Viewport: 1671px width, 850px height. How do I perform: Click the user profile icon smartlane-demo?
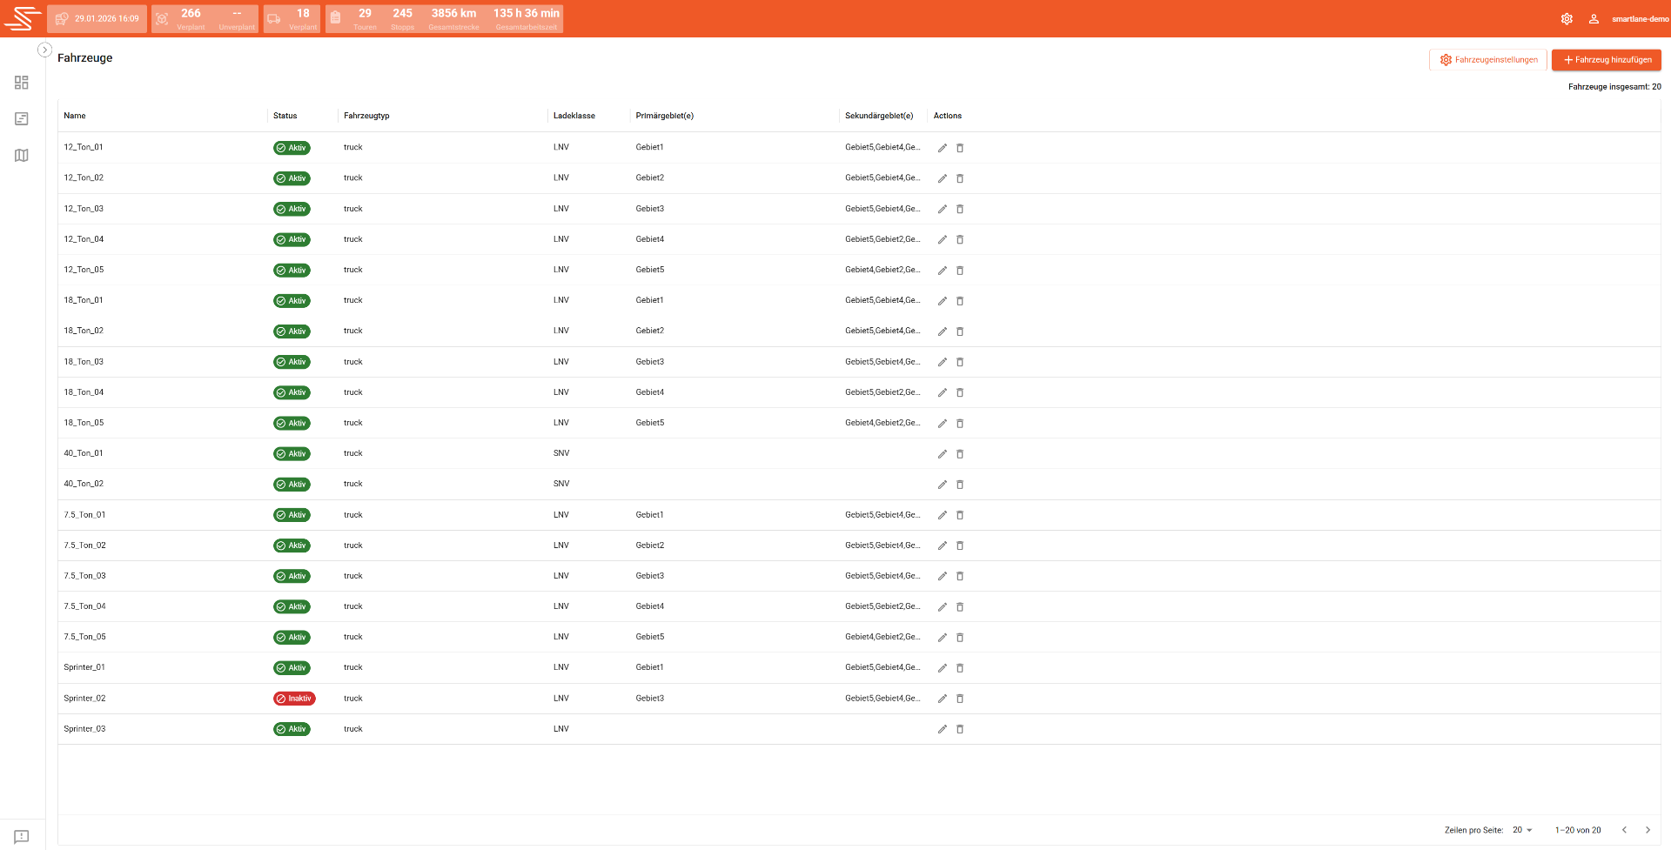[1594, 18]
